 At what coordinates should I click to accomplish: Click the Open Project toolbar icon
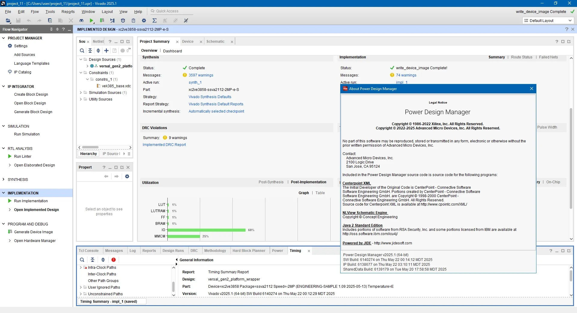point(8,20)
